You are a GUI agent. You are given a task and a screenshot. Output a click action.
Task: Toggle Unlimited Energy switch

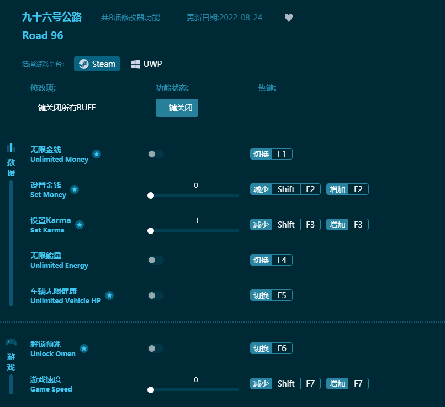click(156, 260)
